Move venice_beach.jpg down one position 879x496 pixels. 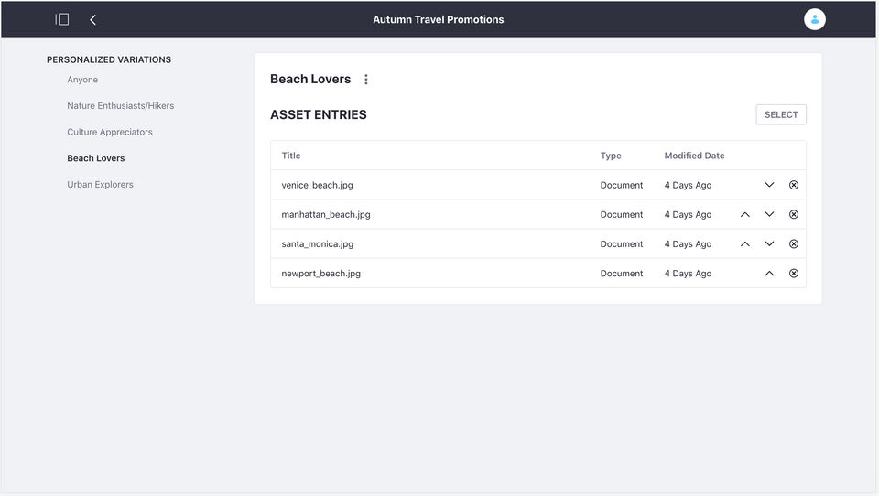click(x=769, y=185)
